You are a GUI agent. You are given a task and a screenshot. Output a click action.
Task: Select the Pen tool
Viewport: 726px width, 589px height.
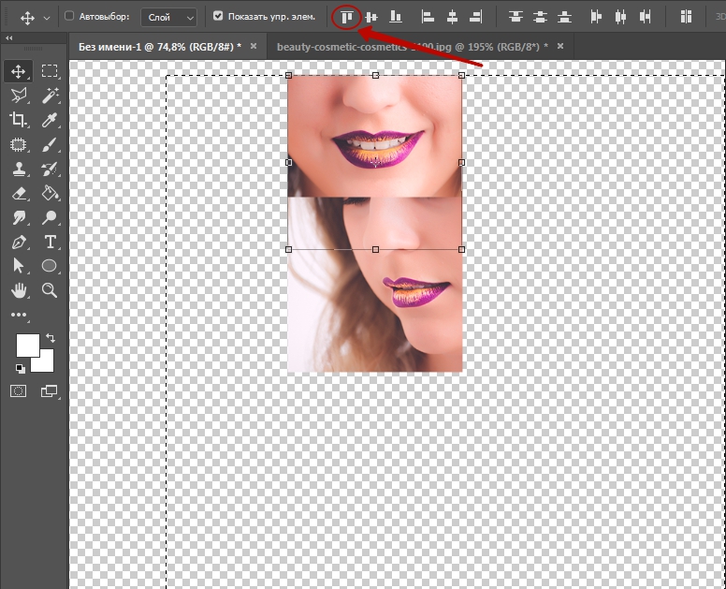[18, 242]
